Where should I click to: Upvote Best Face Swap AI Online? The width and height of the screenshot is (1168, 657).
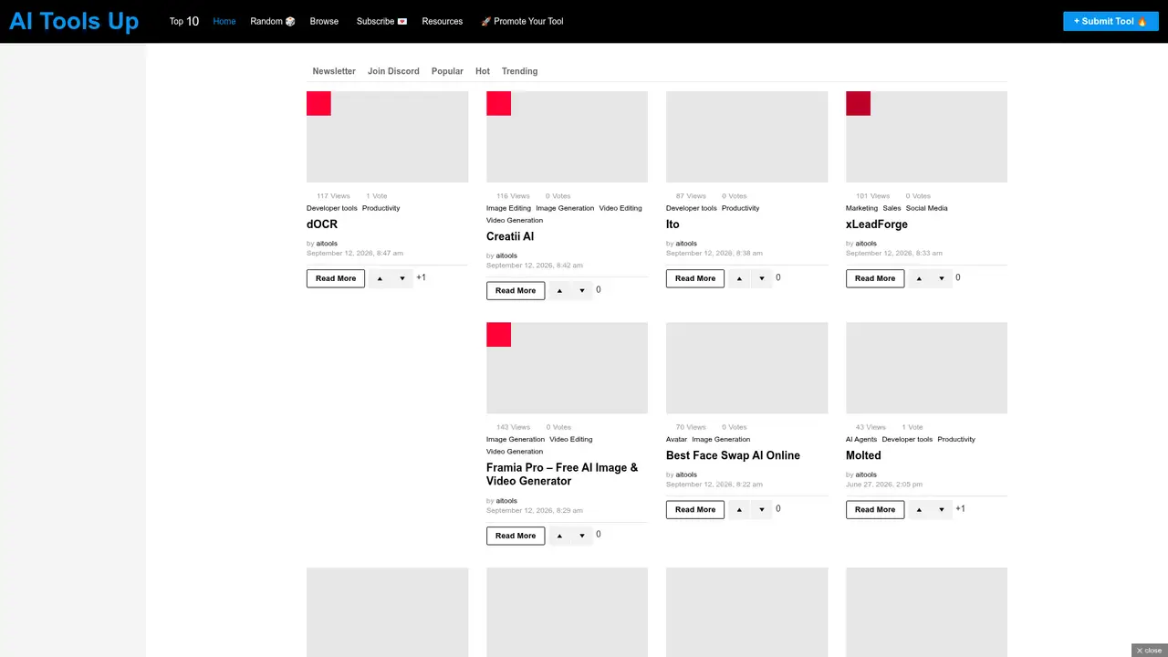click(x=739, y=509)
